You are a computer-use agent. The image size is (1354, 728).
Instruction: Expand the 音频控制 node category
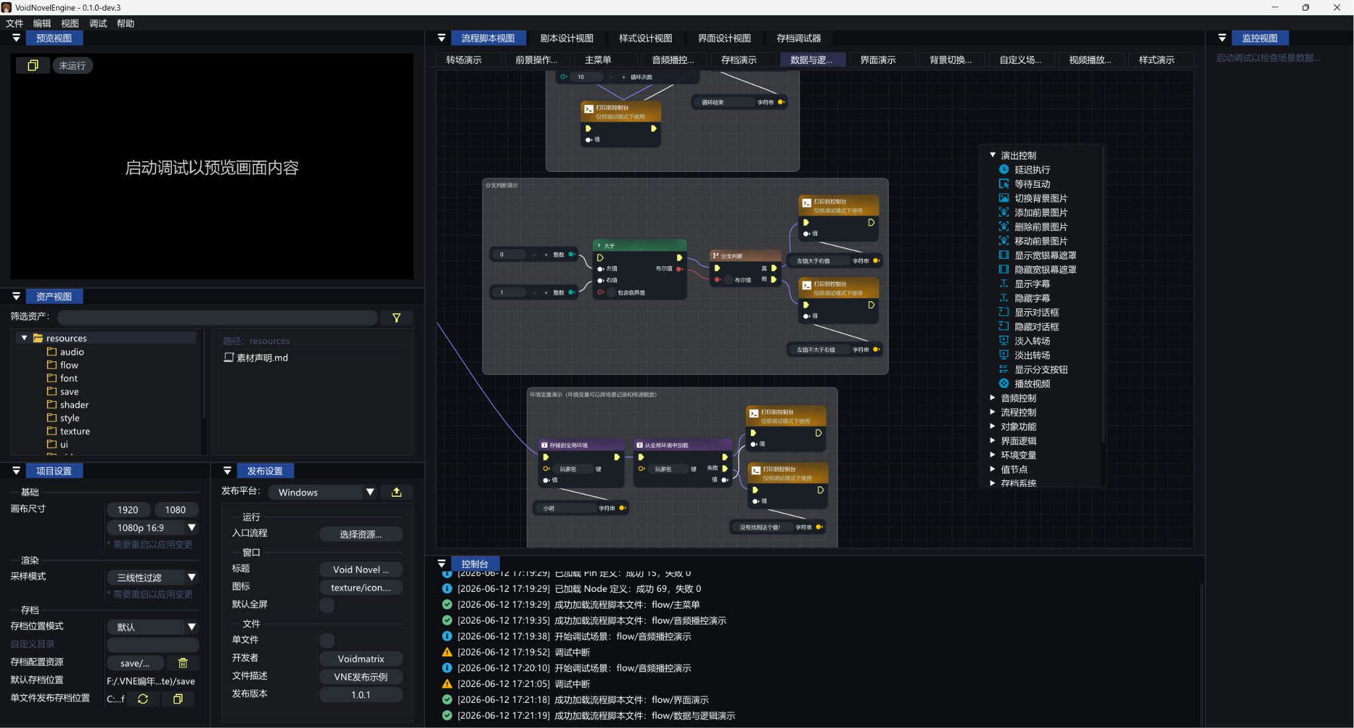[992, 398]
